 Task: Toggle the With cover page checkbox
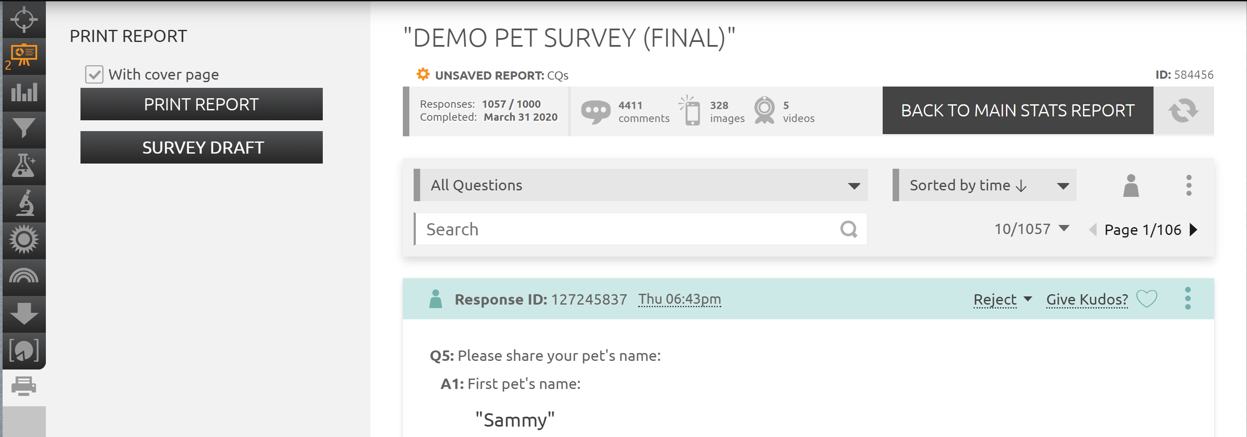click(x=94, y=74)
